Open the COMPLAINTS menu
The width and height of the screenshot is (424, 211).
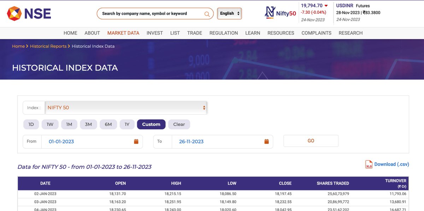click(x=317, y=33)
